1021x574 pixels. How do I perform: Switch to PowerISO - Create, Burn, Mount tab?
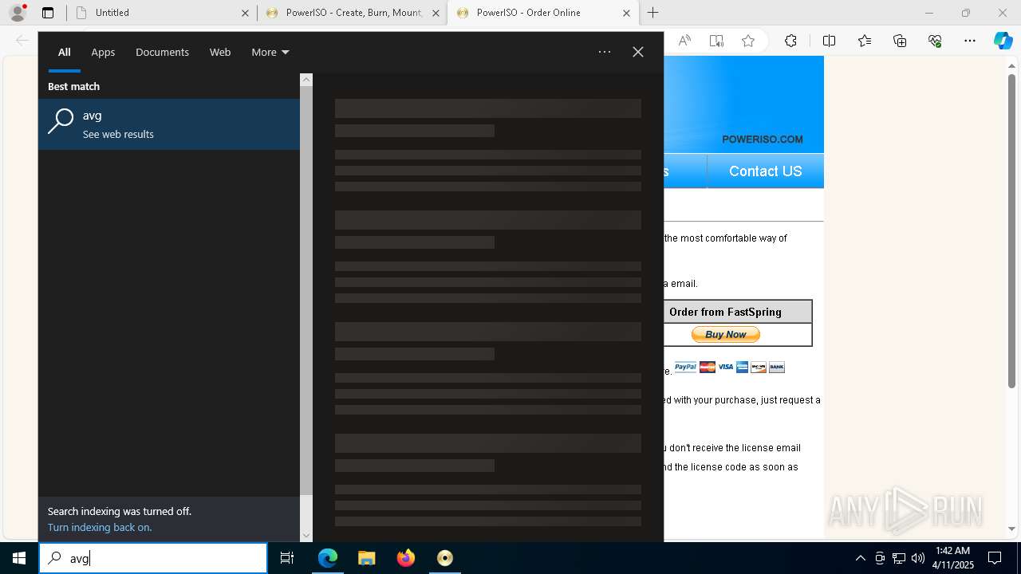[353, 13]
